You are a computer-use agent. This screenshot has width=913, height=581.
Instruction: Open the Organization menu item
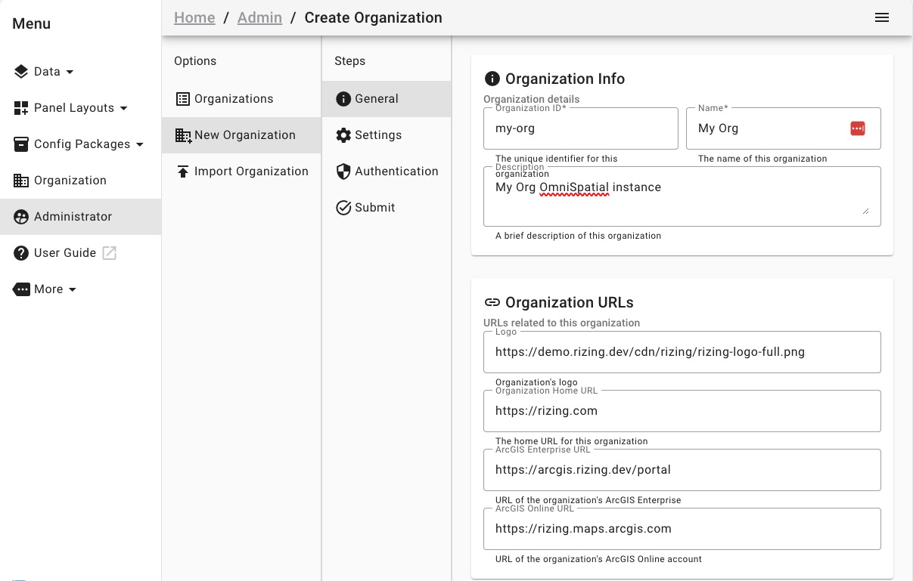click(70, 181)
